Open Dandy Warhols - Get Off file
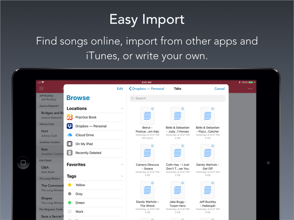 pos(208,160)
